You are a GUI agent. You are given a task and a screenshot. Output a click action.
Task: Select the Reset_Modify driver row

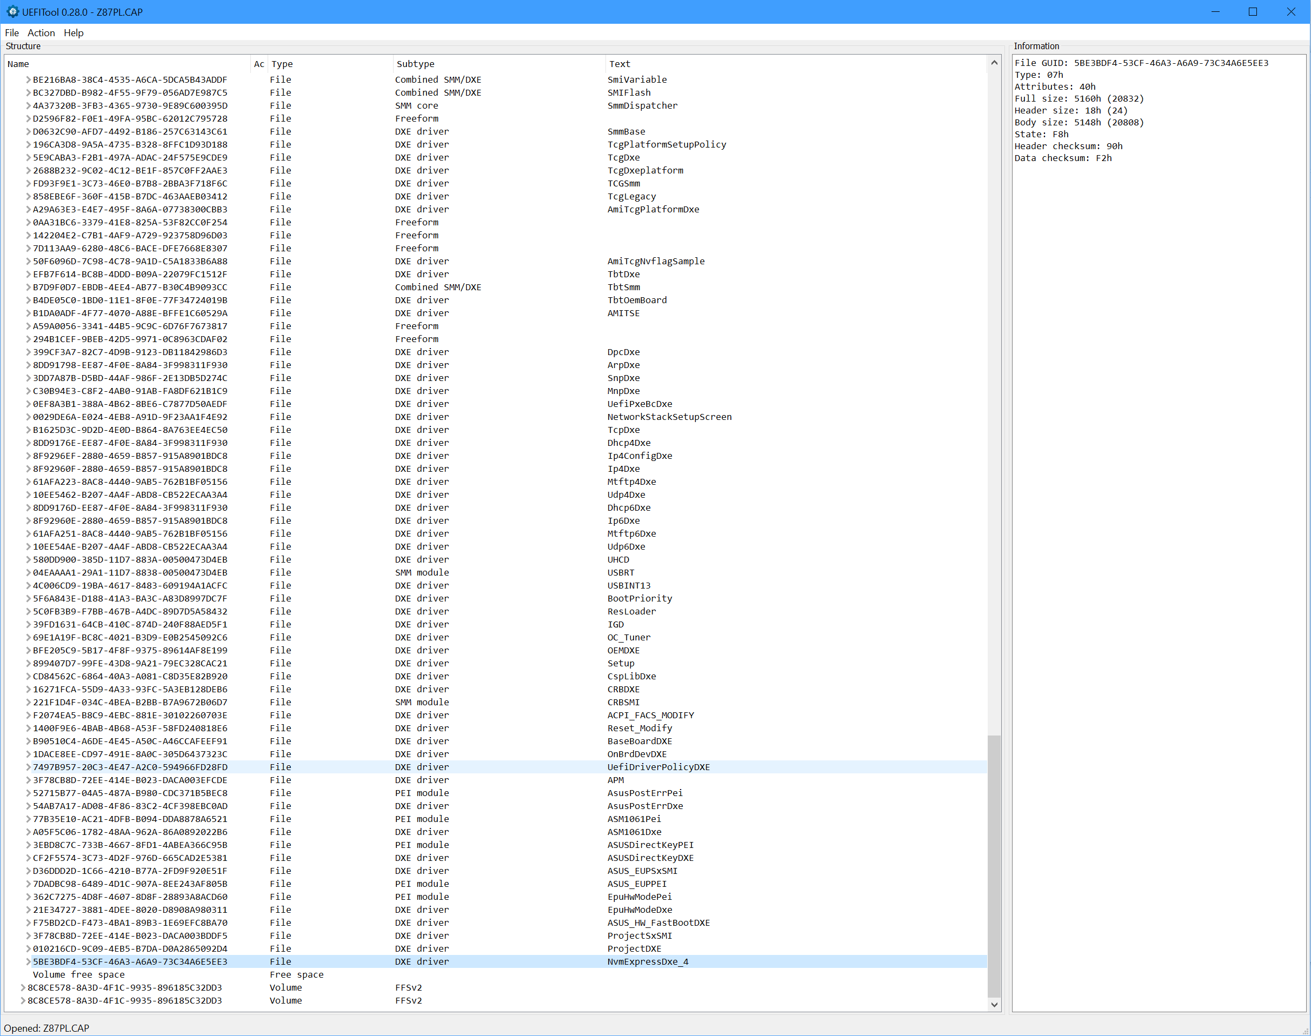[496, 728]
